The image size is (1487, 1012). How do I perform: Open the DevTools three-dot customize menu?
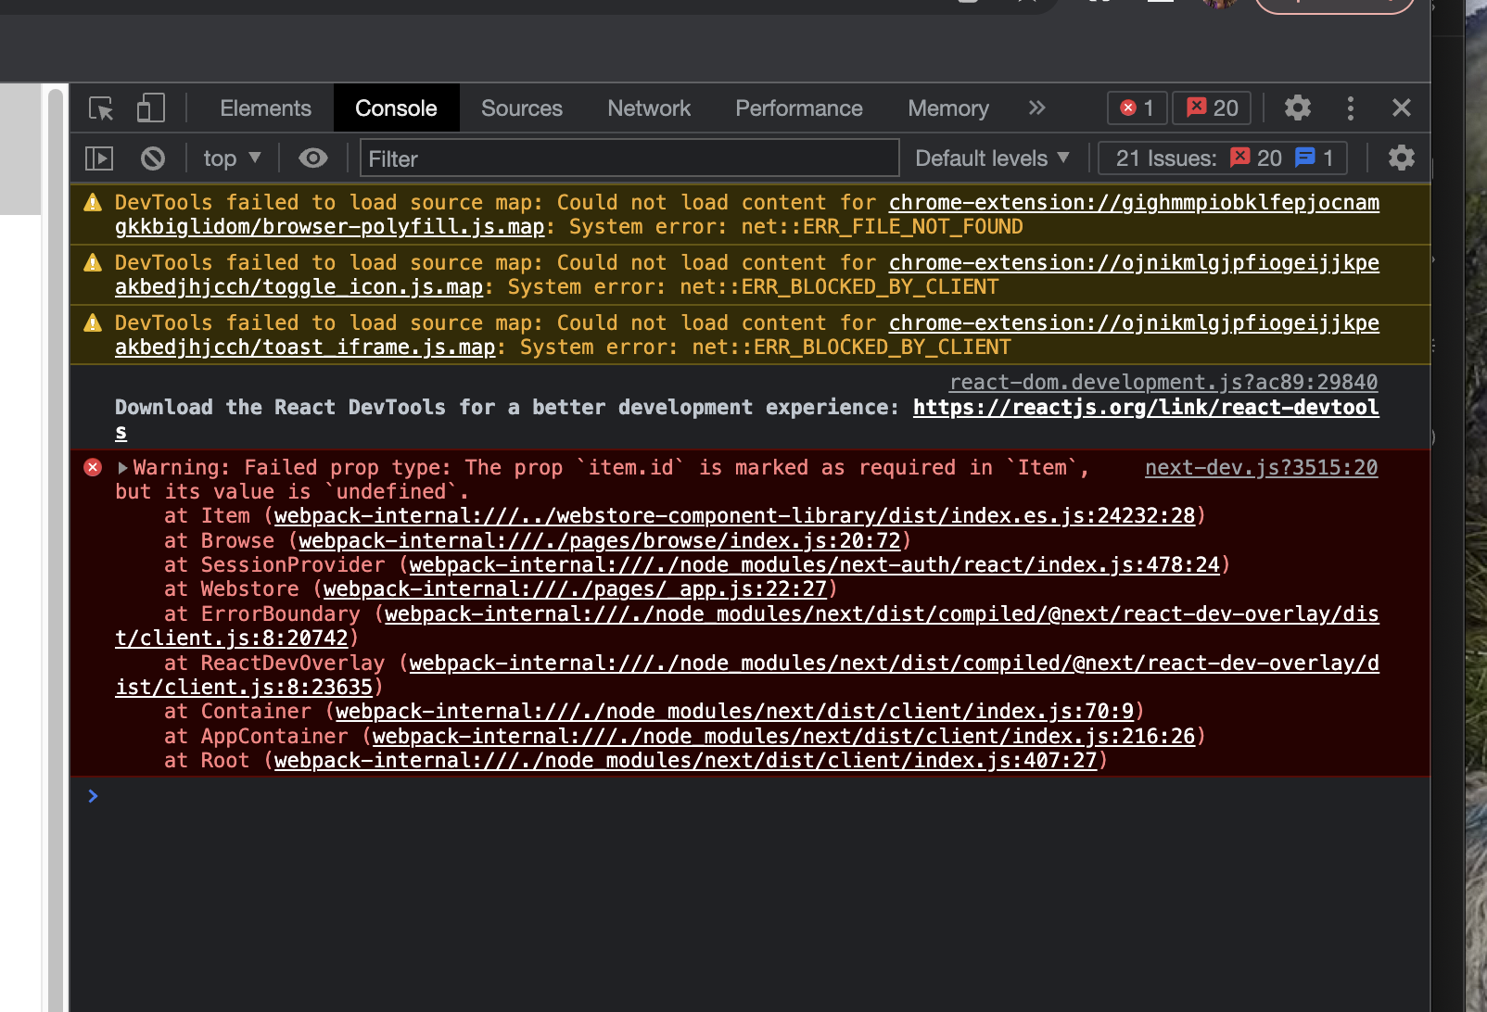coord(1350,108)
